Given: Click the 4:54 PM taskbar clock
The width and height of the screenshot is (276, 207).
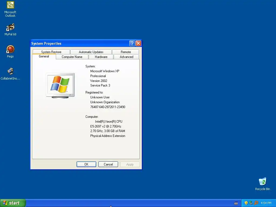Looking at the screenshot, I should click(x=266, y=203).
